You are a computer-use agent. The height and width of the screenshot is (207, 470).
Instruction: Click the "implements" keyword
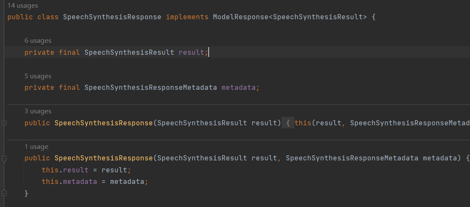click(x=187, y=17)
